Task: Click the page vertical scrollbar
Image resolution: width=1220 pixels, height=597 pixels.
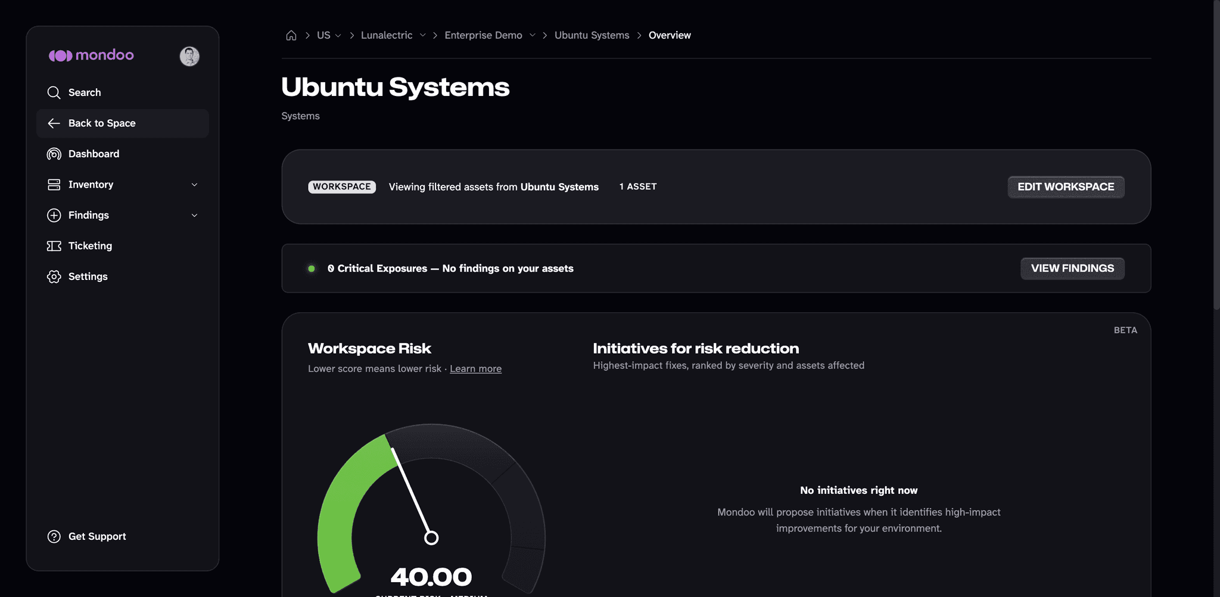Action: tap(1216, 155)
